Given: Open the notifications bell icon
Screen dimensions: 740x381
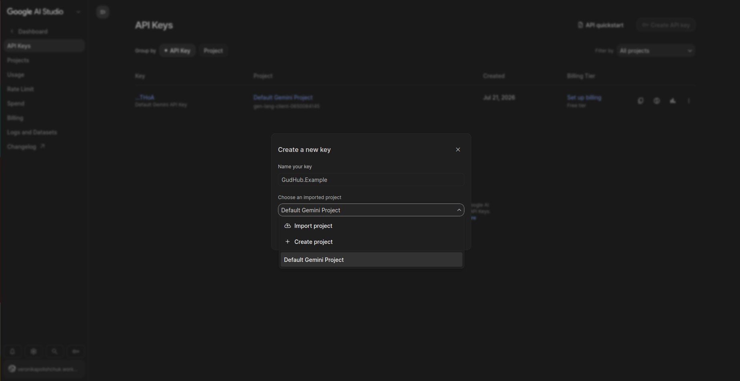Looking at the screenshot, I should tap(12, 351).
